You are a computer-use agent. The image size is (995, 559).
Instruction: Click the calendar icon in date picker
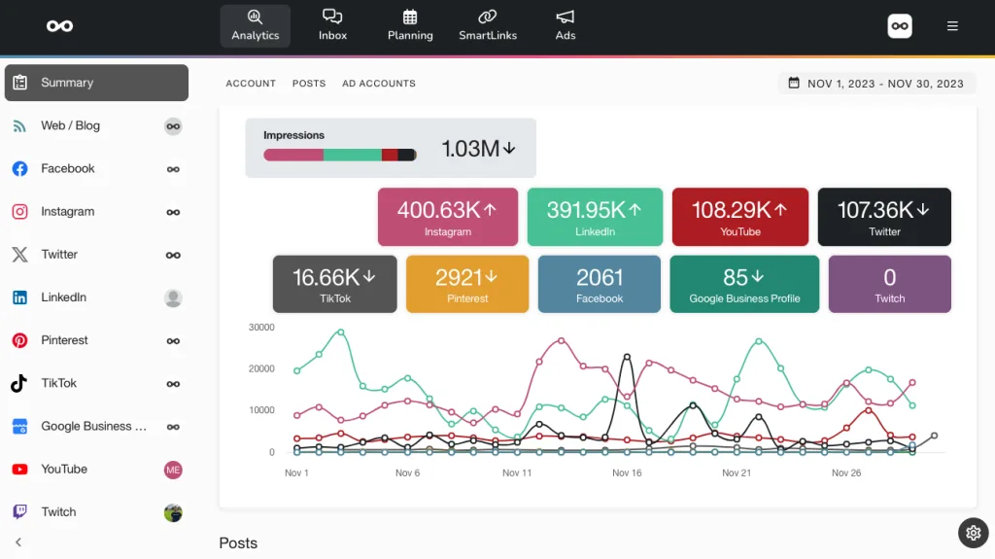pyautogui.click(x=794, y=83)
